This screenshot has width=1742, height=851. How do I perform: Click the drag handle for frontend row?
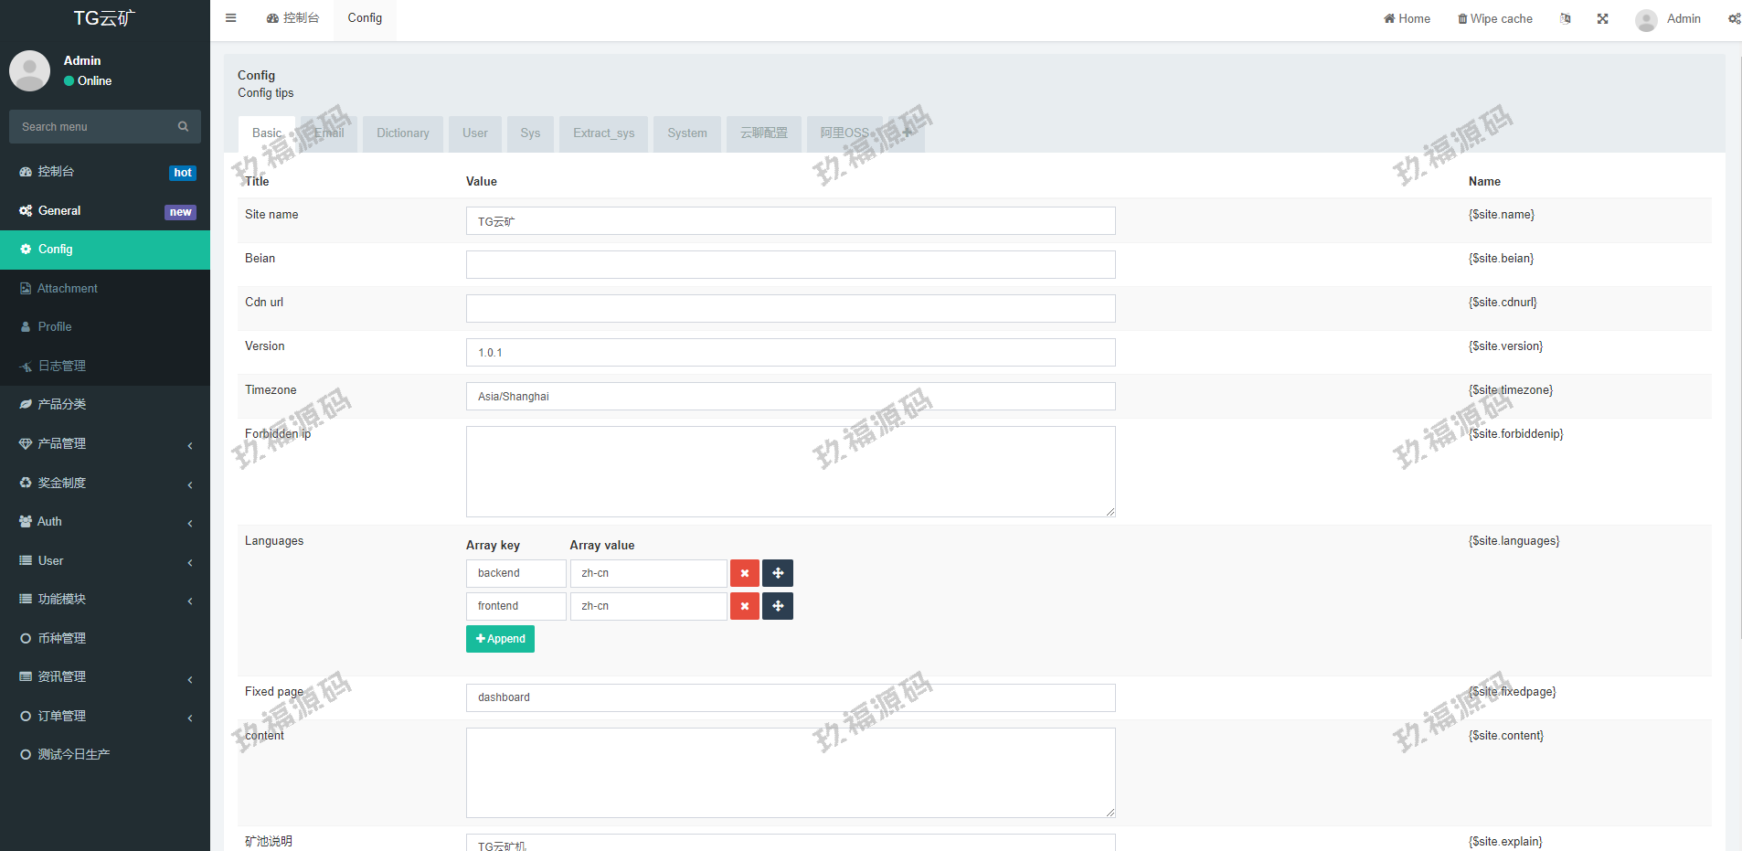pyautogui.click(x=778, y=606)
